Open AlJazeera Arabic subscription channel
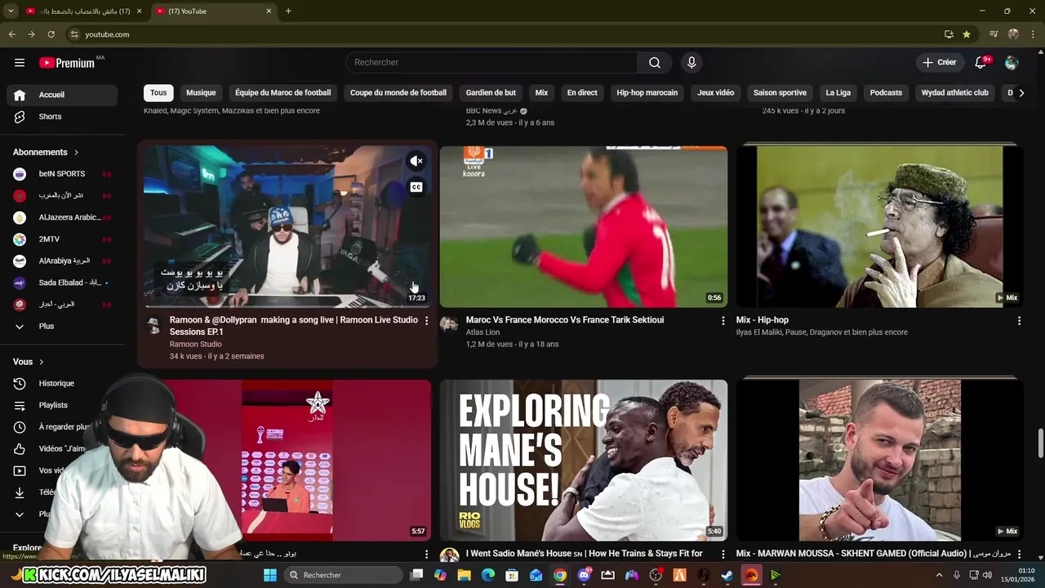This screenshot has width=1045, height=588. tap(62, 217)
